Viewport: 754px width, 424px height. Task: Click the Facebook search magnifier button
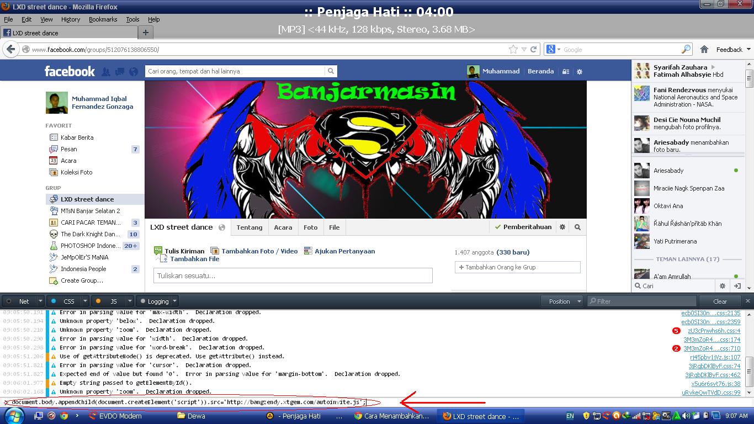point(331,71)
